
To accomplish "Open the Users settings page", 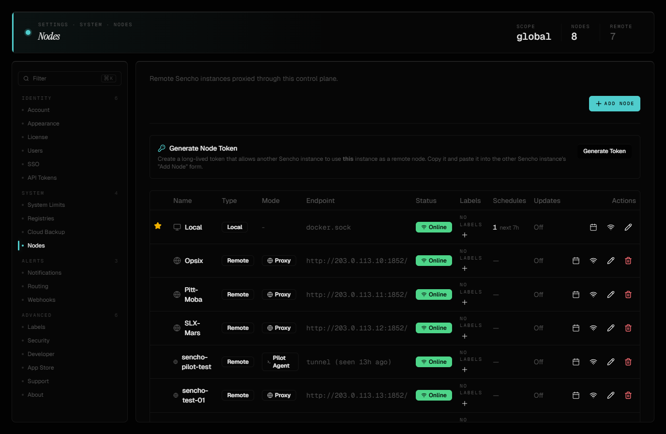I will coord(35,151).
